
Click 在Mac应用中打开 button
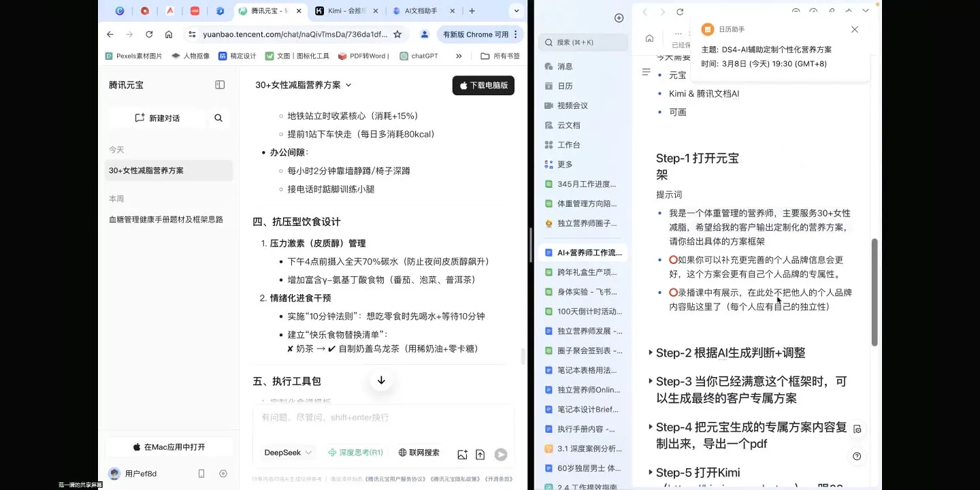pos(169,447)
